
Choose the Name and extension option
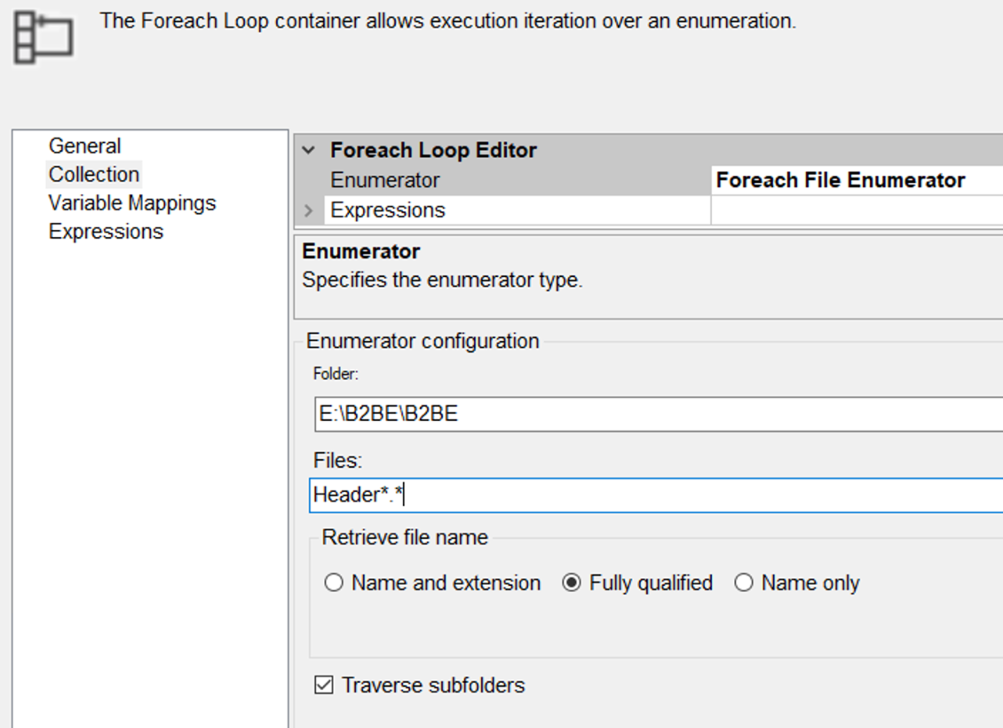[334, 583]
